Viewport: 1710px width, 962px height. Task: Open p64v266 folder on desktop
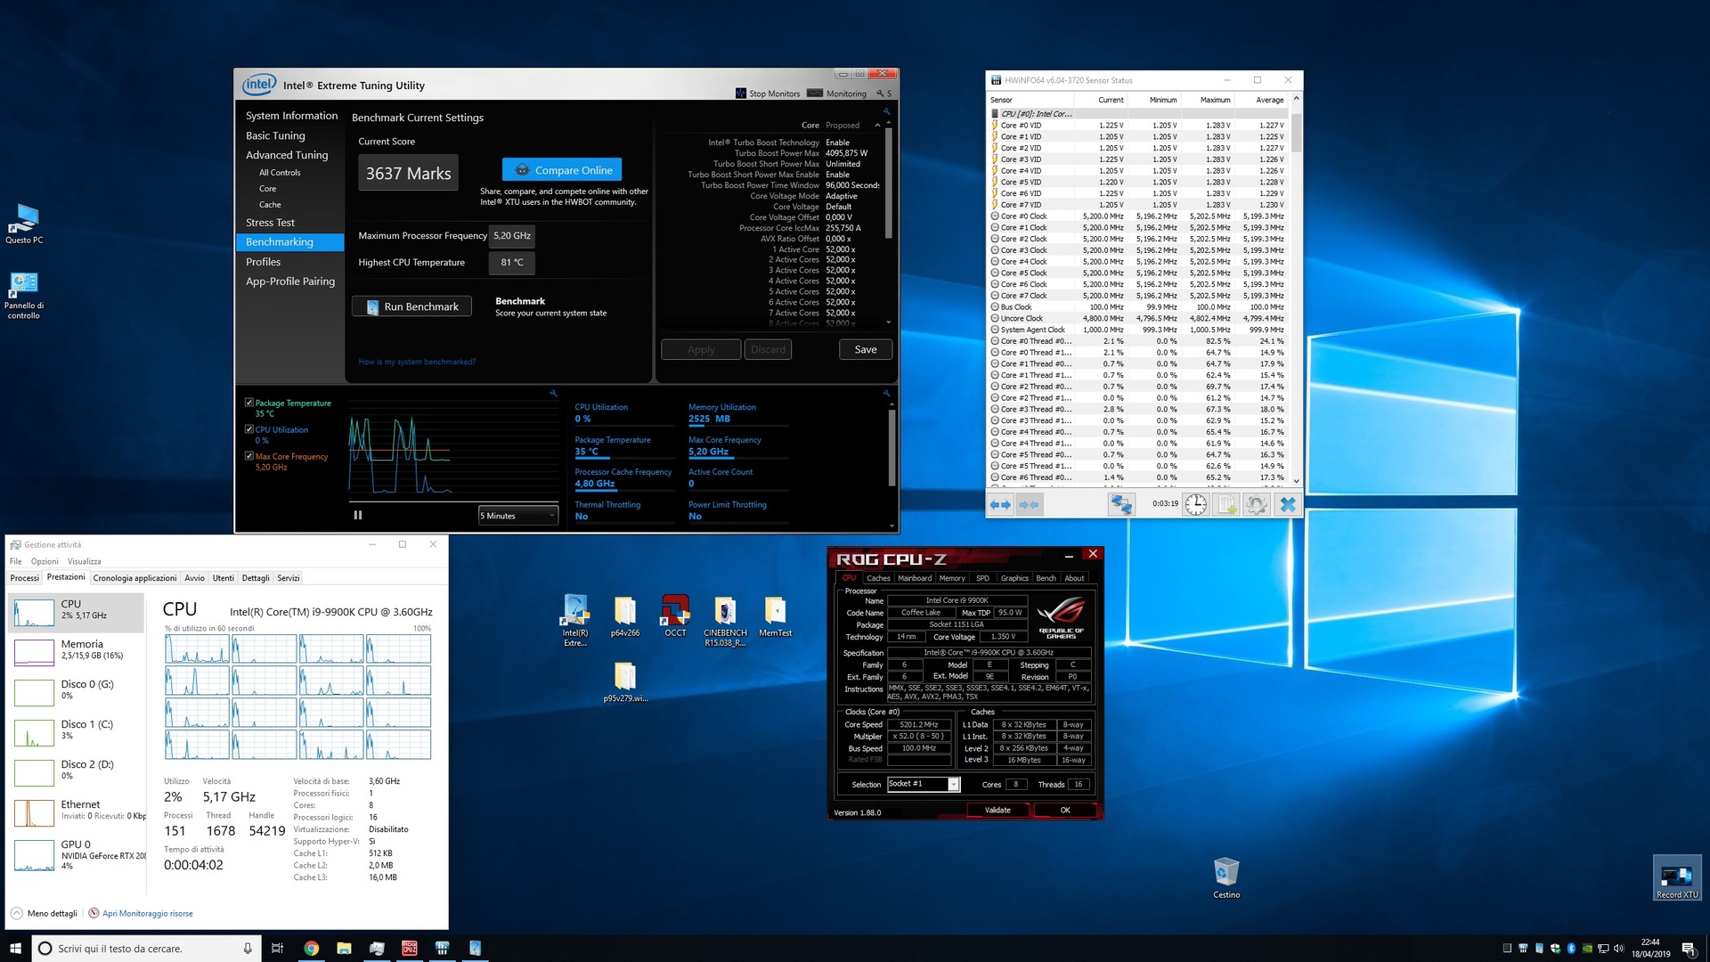click(x=625, y=616)
